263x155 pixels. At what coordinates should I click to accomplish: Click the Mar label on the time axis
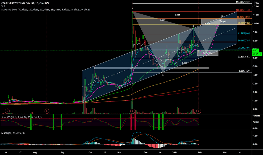(x=225, y=153)
